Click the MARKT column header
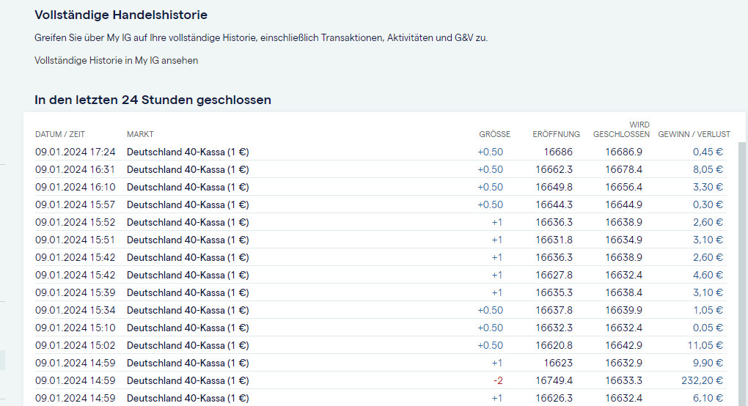The image size is (748, 406). click(x=140, y=134)
